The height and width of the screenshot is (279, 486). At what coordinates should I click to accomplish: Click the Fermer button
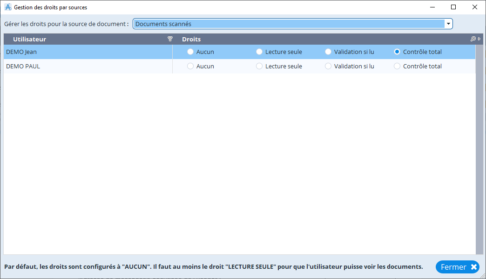coord(457,267)
